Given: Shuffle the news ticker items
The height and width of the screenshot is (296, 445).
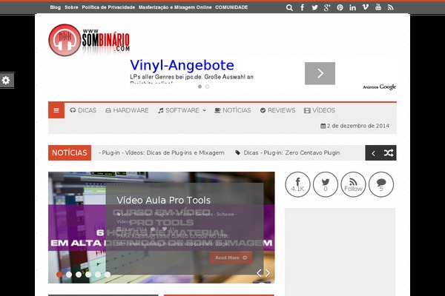Looking at the screenshot, I should (389, 153).
